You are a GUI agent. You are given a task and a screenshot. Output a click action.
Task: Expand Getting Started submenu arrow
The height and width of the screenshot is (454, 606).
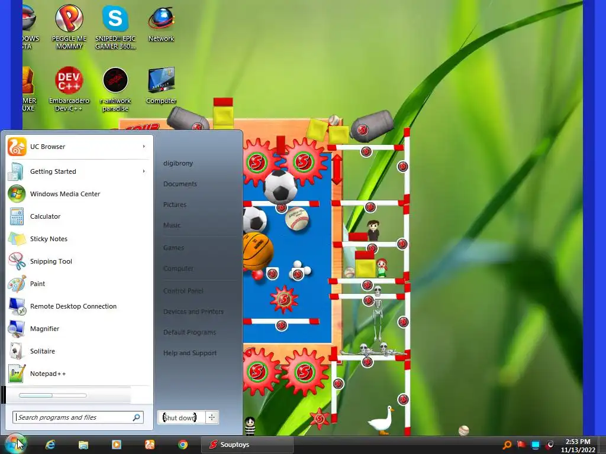click(144, 171)
